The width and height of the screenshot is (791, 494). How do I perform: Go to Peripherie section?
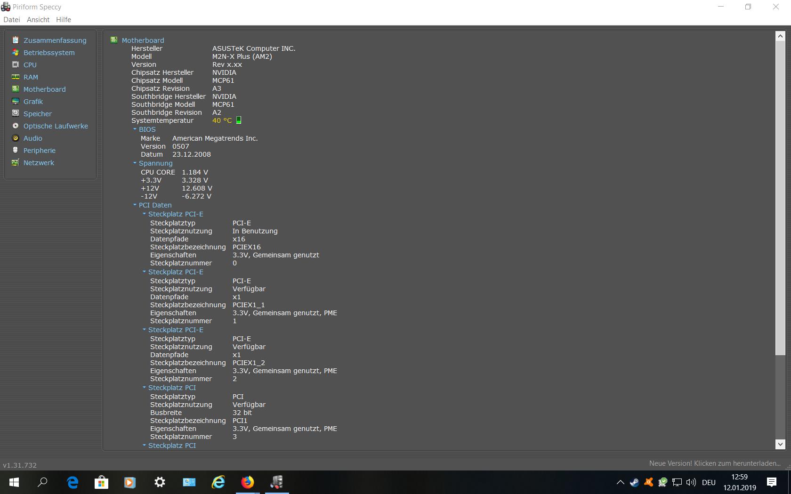click(40, 151)
